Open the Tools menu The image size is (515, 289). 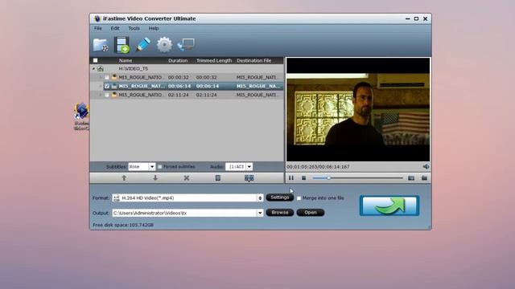tap(134, 29)
